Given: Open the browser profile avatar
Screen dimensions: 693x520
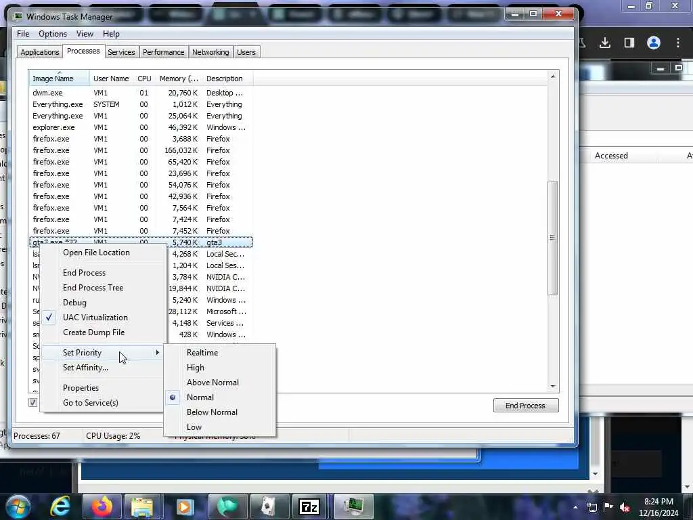Looking at the screenshot, I should point(654,43).
